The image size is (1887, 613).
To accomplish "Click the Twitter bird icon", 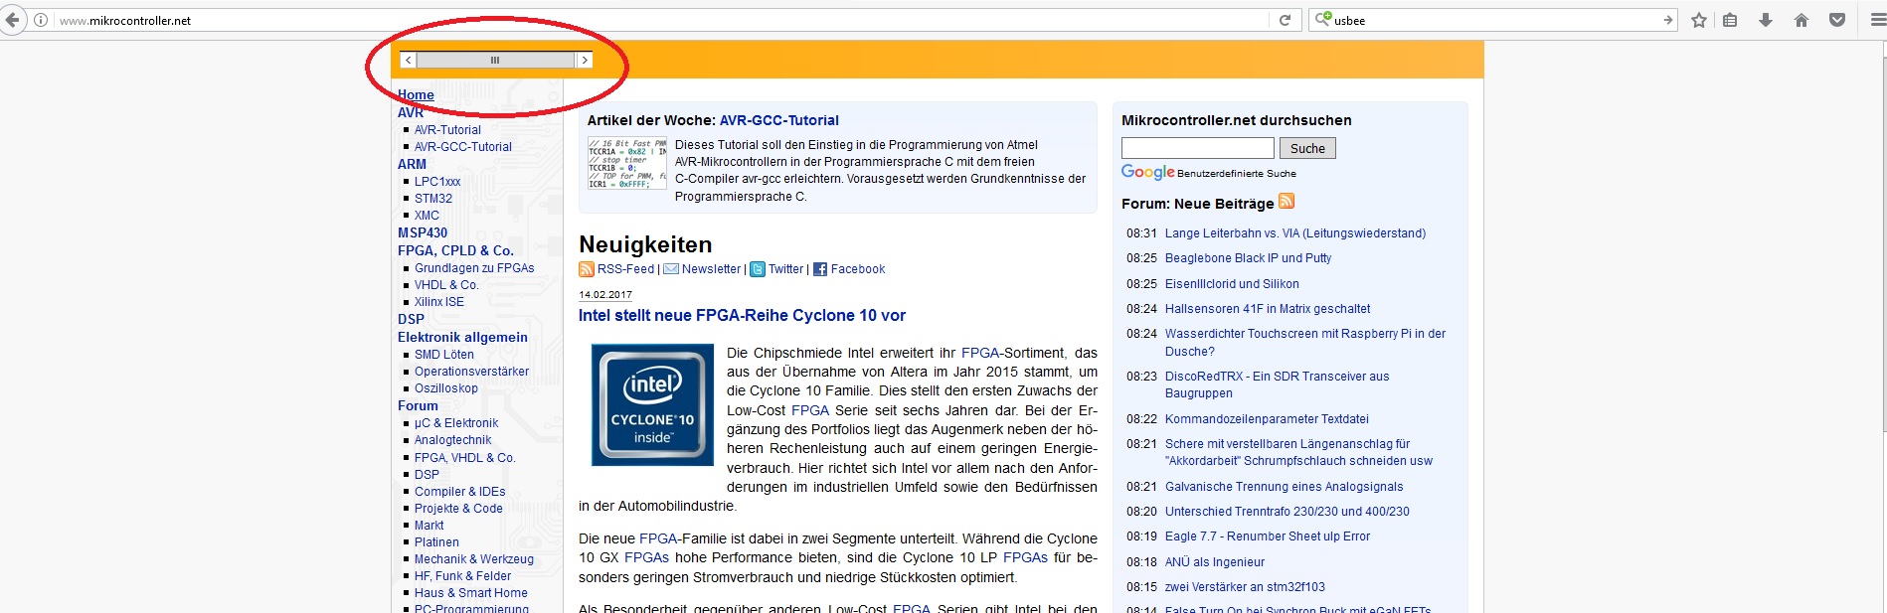I will point(758,269).
